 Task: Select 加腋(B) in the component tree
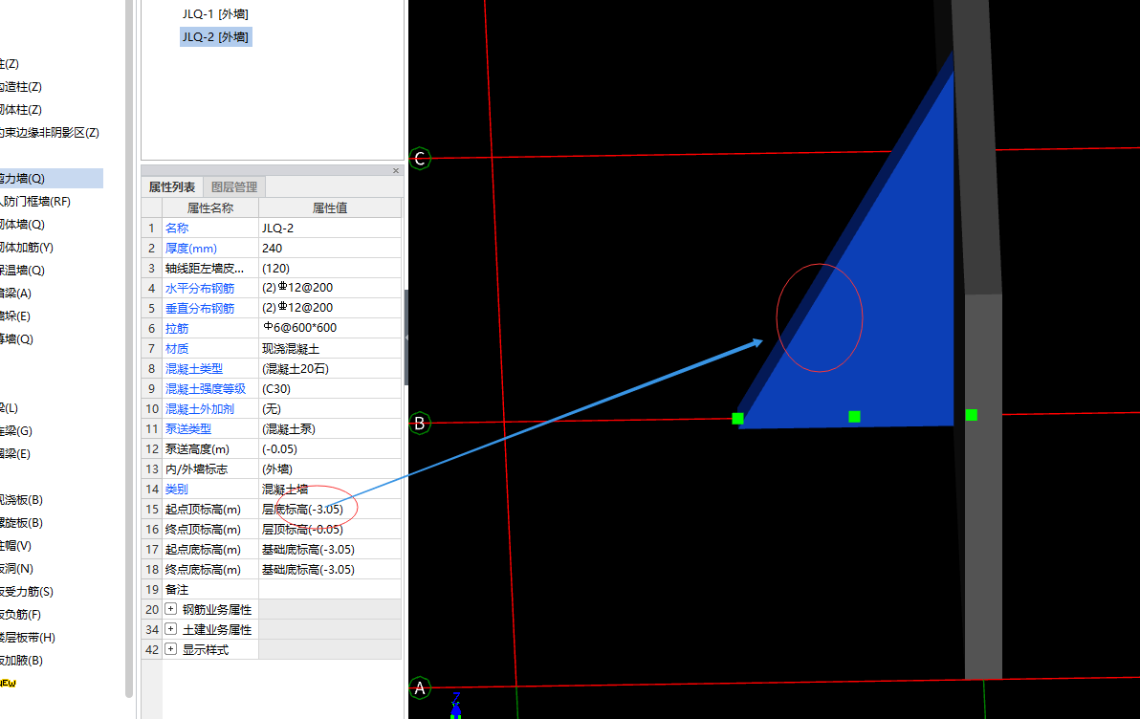point(22,660)
